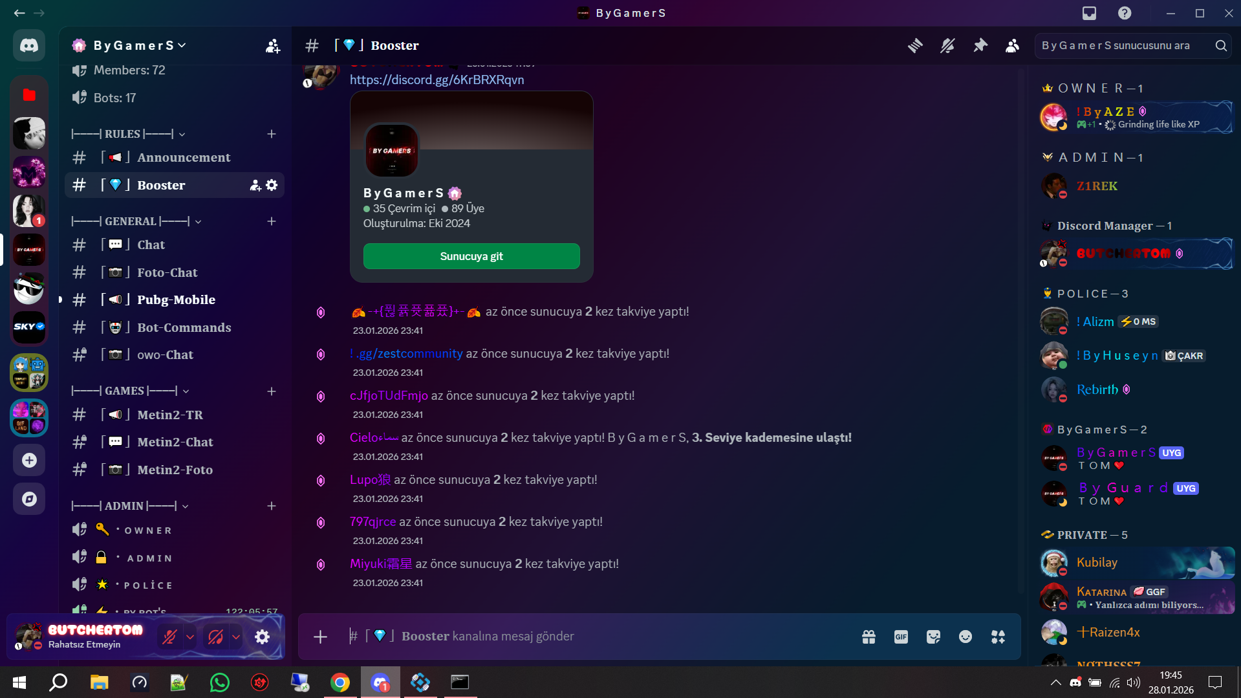Join the Members: 72 voice channel
This screenshot has height=698, width=1241.
[x=175, y=70]
